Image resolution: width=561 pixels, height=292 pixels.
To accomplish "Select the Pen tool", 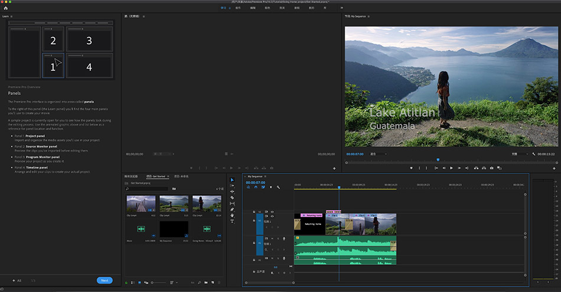I will point(232,209).
